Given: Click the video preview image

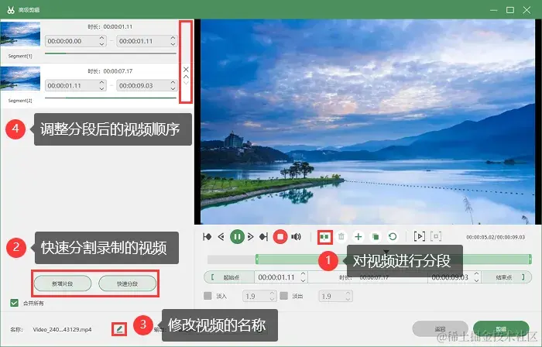Looking at the screenshot, I should point(368,122).
